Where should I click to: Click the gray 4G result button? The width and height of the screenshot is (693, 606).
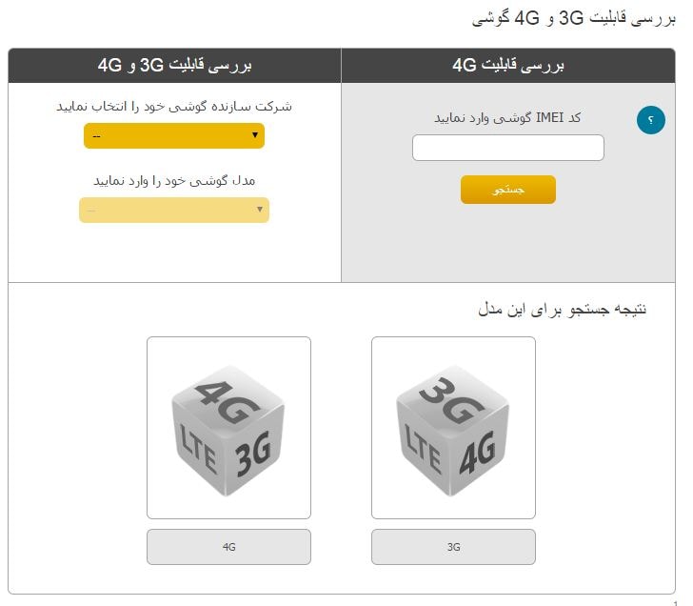tap(228, 547)
